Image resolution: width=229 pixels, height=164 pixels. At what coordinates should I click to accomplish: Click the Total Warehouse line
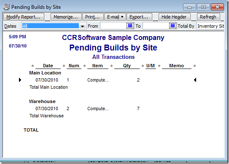point(46,116)
